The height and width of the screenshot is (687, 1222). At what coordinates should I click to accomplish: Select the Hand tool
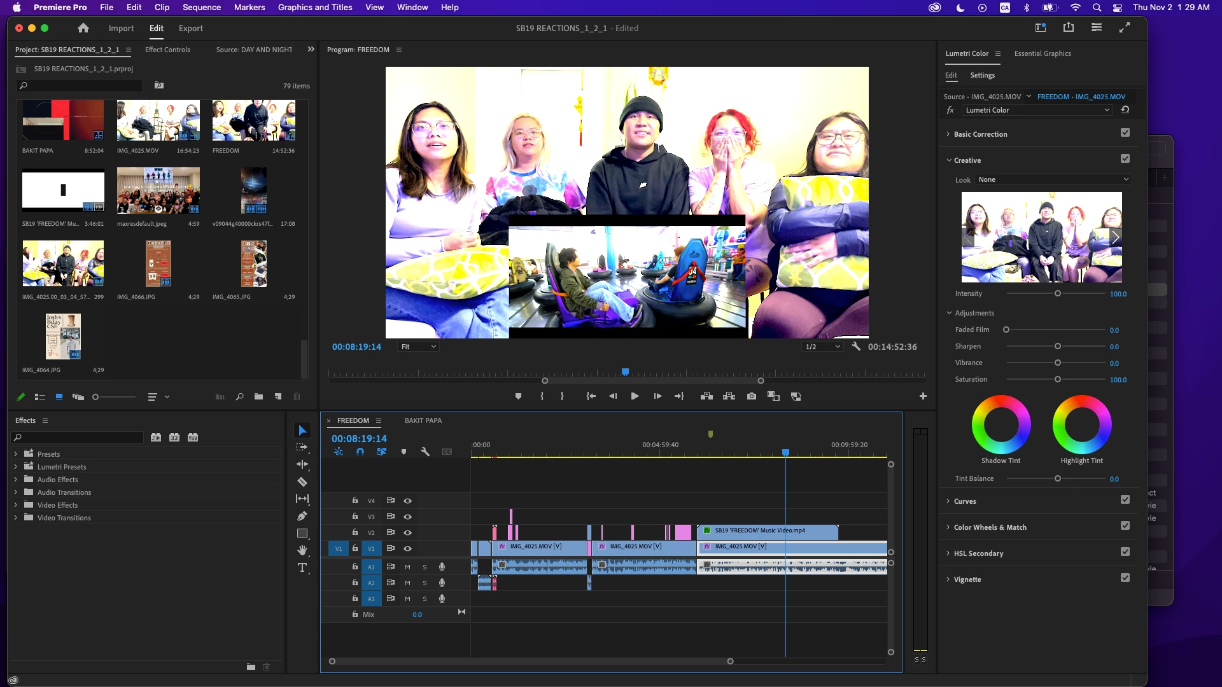pos(302,550)
